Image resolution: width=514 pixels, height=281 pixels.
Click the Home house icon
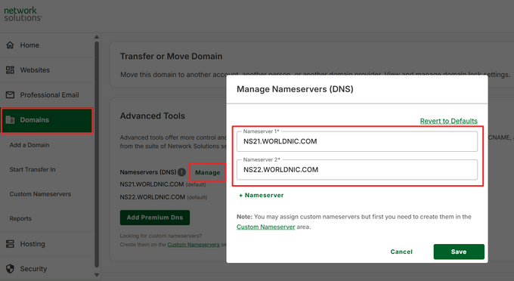[10, 45]
